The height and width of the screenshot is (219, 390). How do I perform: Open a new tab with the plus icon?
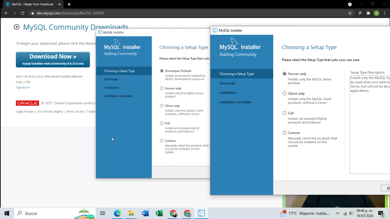(x=69, y=4)
